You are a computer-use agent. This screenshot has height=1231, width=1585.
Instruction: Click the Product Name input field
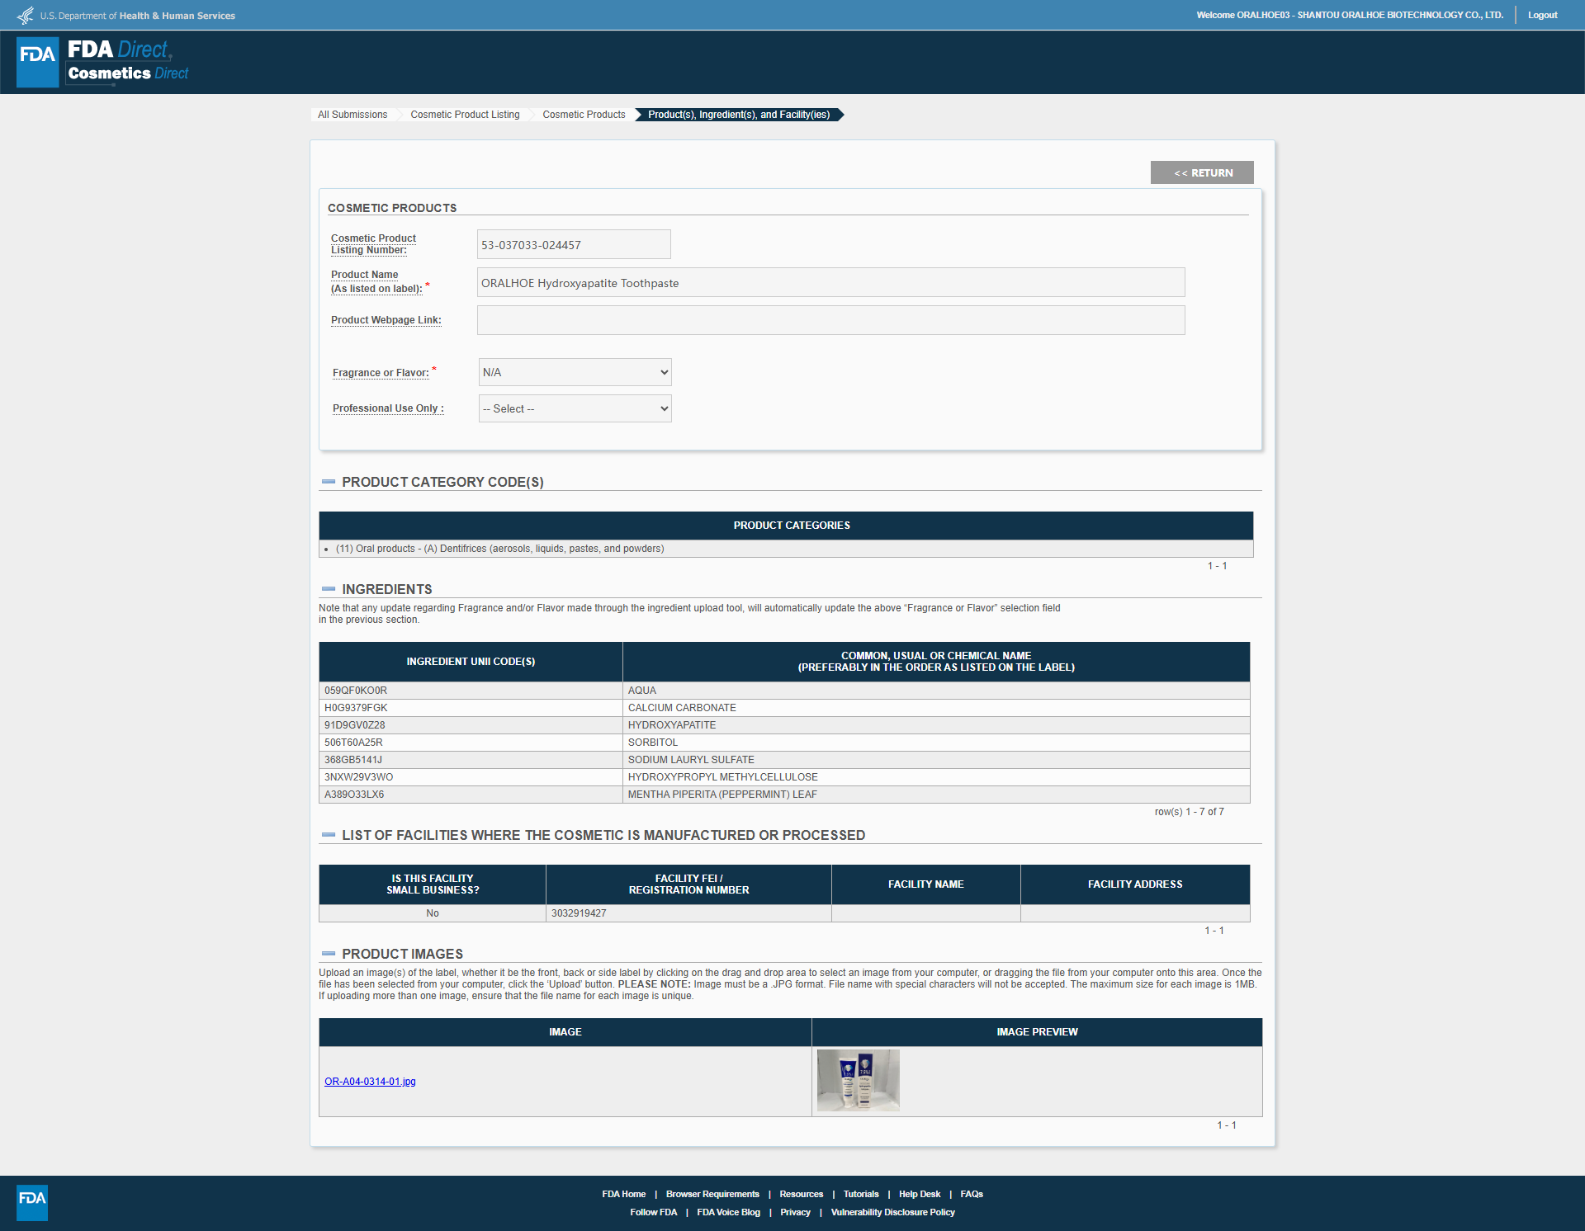[830, 282]
